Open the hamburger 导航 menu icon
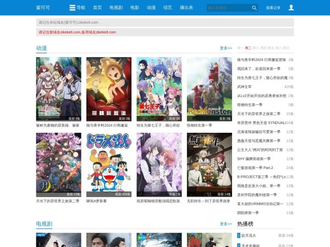Screen dimensions: 330x247 pyautogui.click(x=72, y=8)
